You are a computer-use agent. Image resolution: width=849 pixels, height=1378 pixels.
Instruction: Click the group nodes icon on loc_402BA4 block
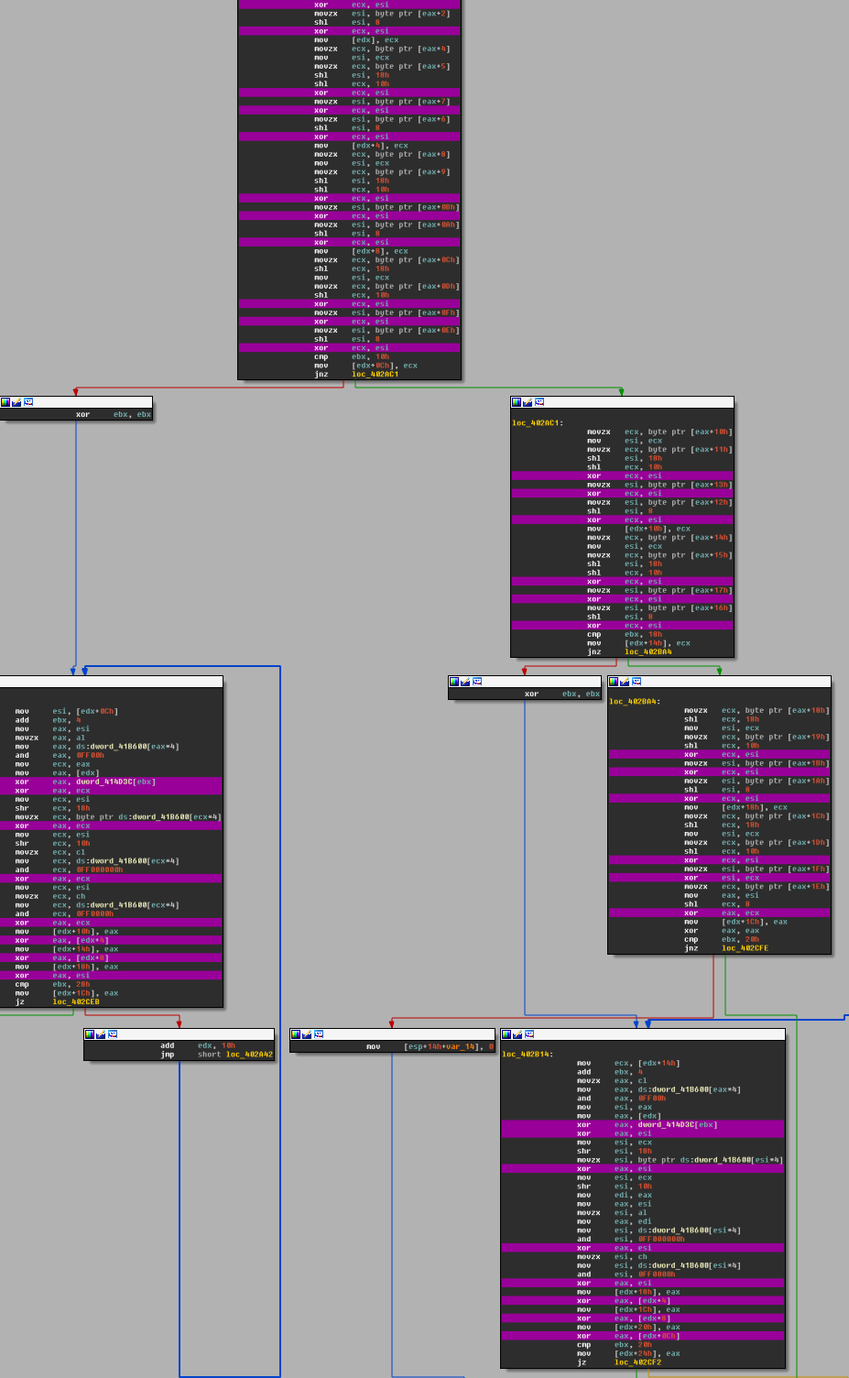click(637, 682)
